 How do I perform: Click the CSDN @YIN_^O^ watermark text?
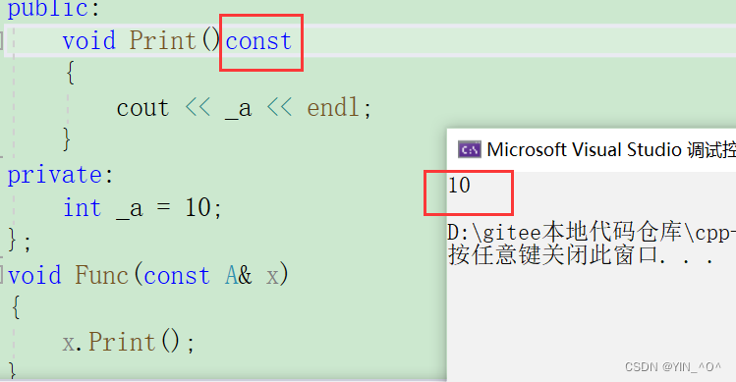(x=673, y=367)
